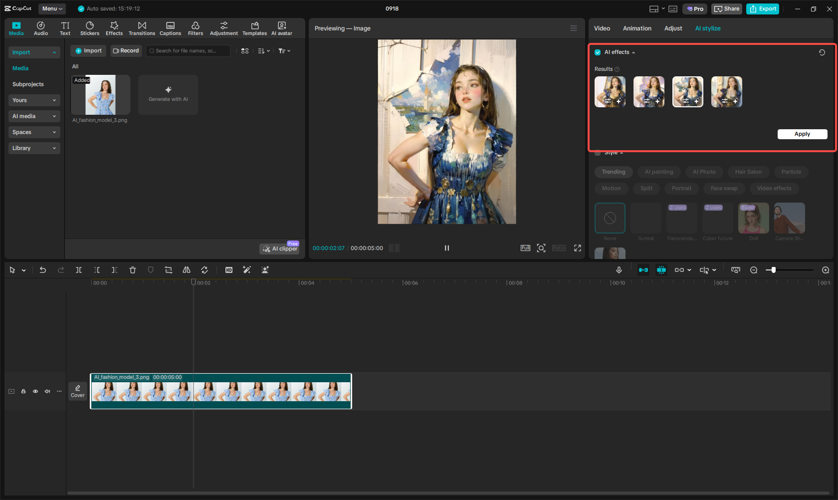This screenshot has height=500, width=838.
Task: Reset AI effects with the refresh icon
Action: click(822, 52)
